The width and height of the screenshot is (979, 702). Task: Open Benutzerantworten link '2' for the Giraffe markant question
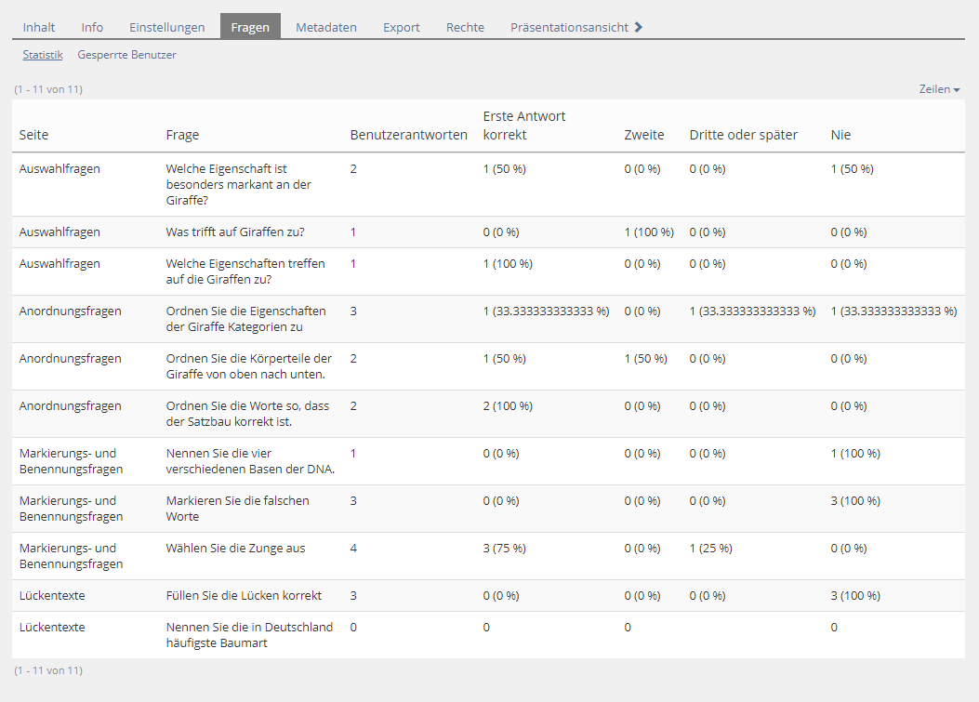pos(352,169)
